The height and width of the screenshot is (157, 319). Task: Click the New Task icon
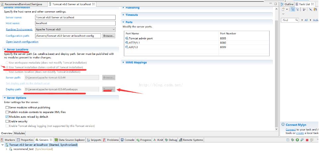pyautogui.click(x=283, y=10)
